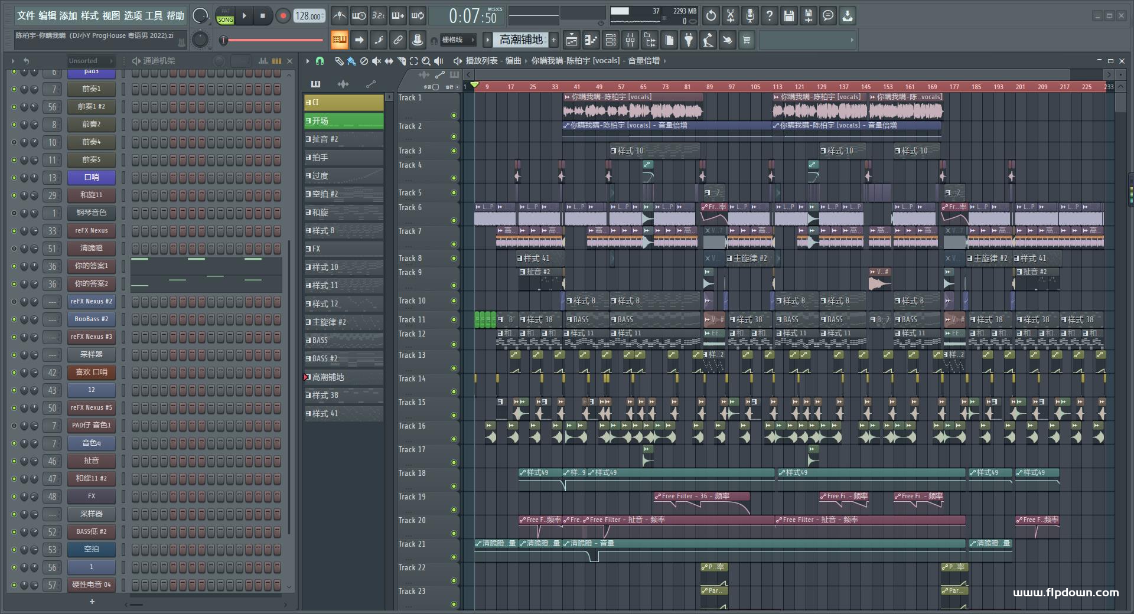This screenshot has height=614, width=1134.
Task: Open the Unsorted channel filter dropdown
Action: pyautogui.click(x=90, y=61)
